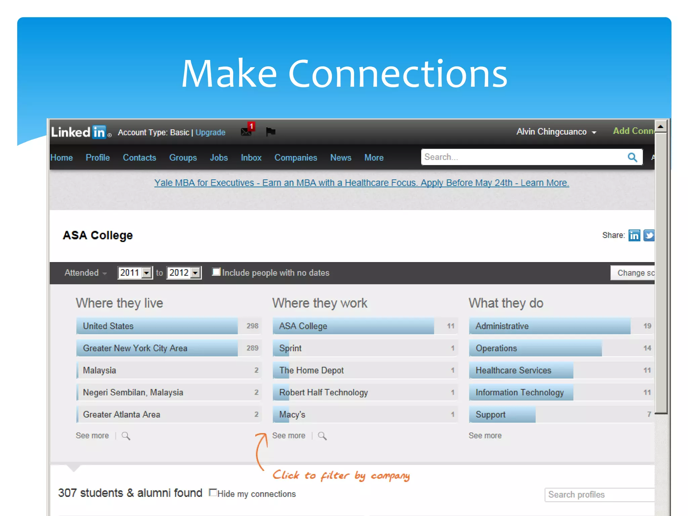The height and width of the screenshot is (516, 688).
Task: Expand the Attended filter dropdown
Action: (x=86, y=273)
